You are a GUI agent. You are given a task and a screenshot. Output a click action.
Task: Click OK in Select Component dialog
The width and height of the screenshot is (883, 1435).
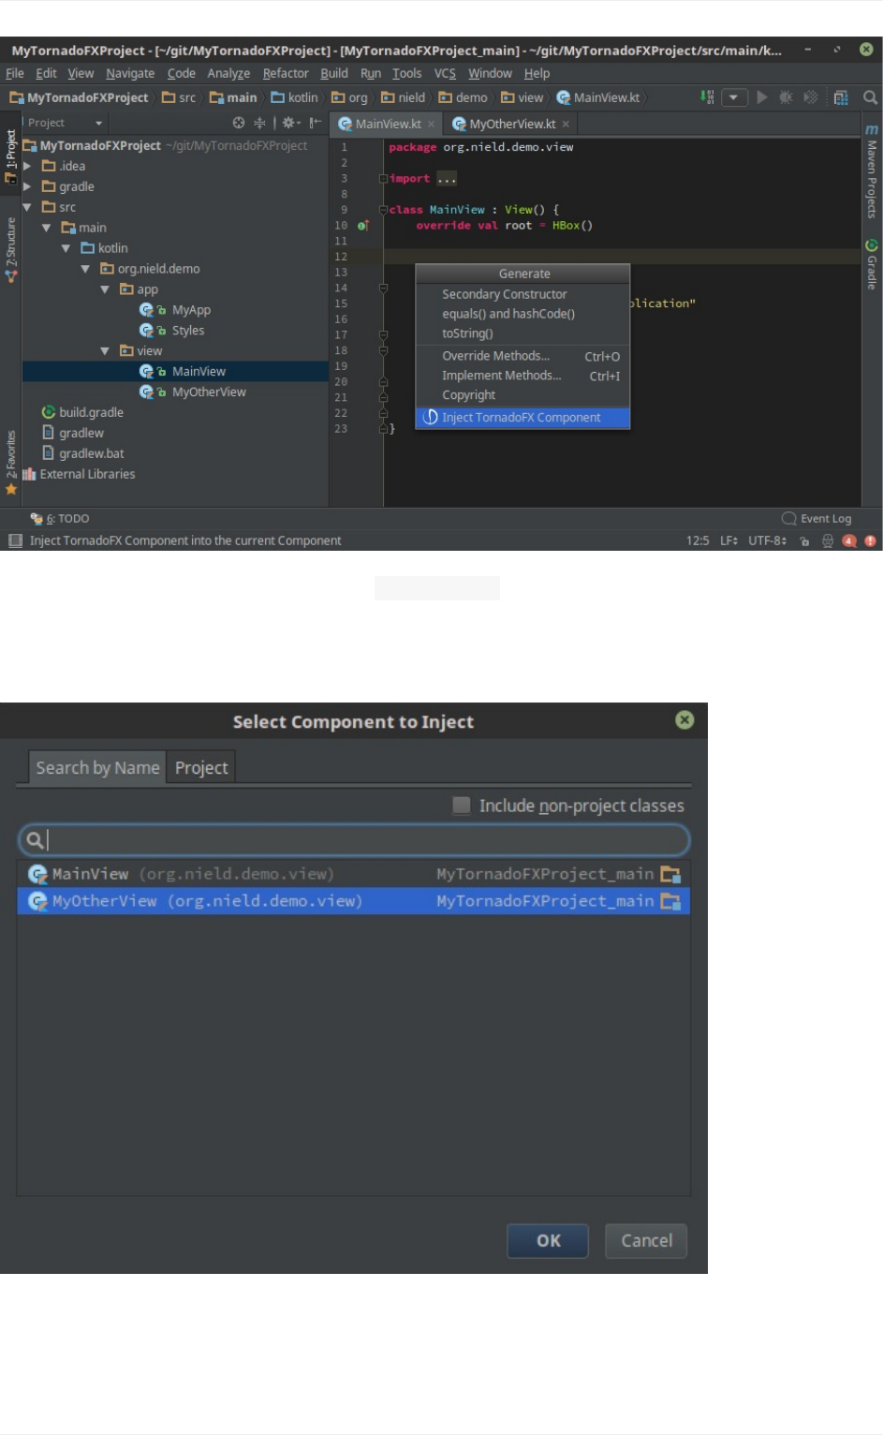tap(548, 1240)
